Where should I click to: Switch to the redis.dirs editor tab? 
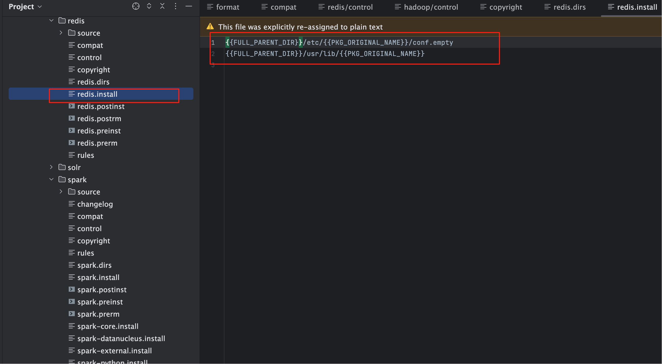coord(565,7)
